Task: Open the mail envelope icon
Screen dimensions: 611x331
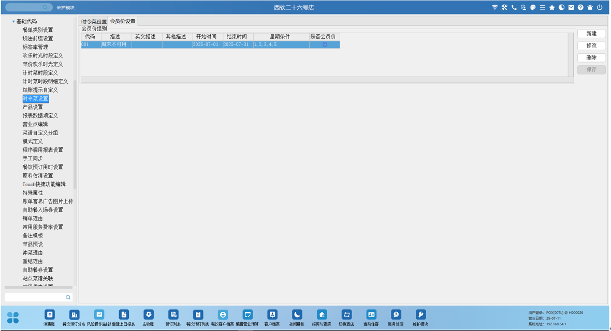Action: click(x=571, y=7)
